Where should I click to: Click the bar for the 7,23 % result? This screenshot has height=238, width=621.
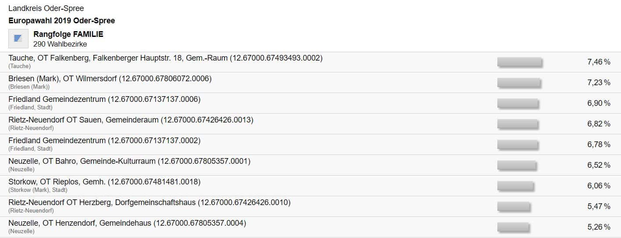coord(519,83)
